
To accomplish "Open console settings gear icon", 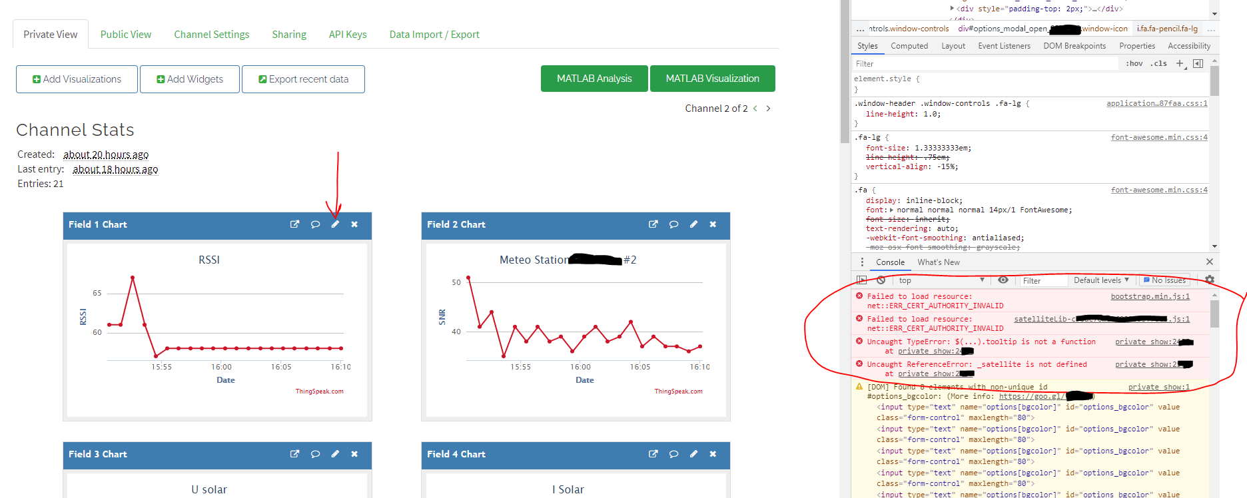I will pyautogui.click(x=1209, y=280).
